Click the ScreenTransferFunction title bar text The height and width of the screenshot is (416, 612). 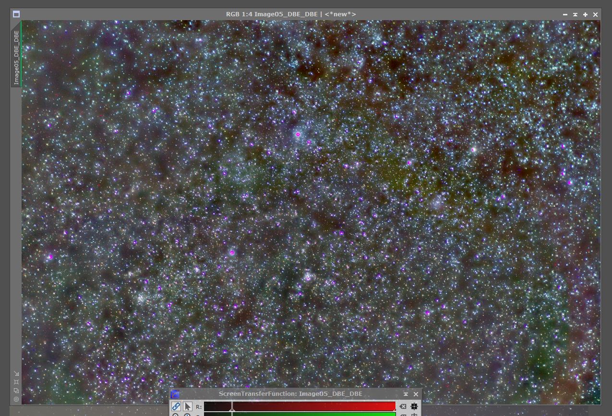click(x=290, y=394)
